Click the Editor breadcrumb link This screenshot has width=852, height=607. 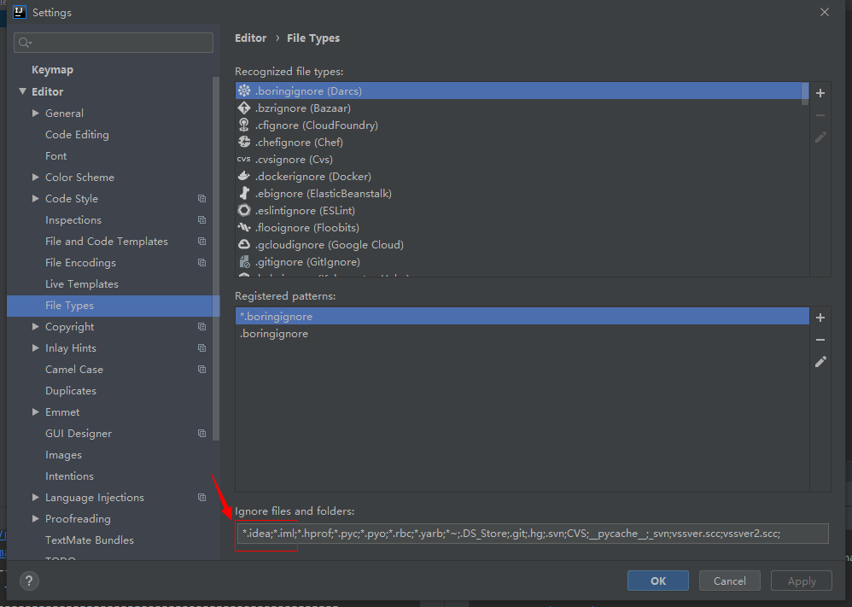250,38
